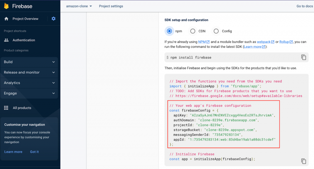Image resolution: width=314 pixels, height=169 pixels.
Task: Click Learn more in navigation card
Action: click(13, 152)
